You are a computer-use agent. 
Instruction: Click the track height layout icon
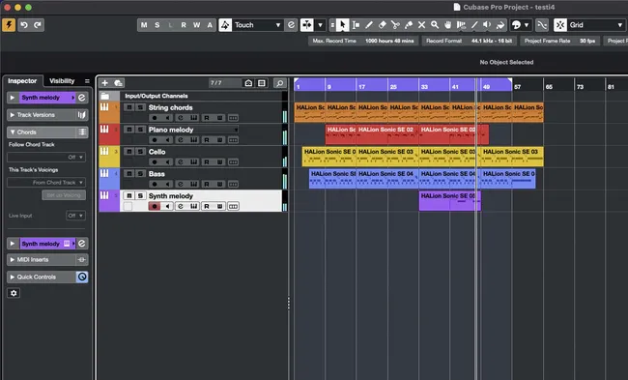(x=262, y=83)
